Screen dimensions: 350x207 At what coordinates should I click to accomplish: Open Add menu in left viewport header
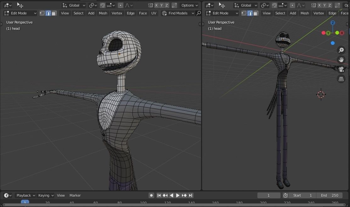coord(91,13)
